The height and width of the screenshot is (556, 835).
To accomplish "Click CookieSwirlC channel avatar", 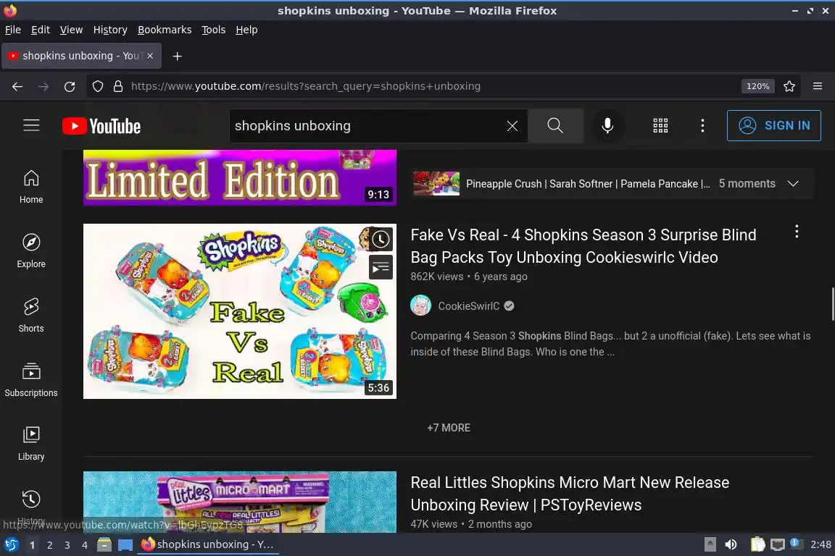I will tap(420, 306).
